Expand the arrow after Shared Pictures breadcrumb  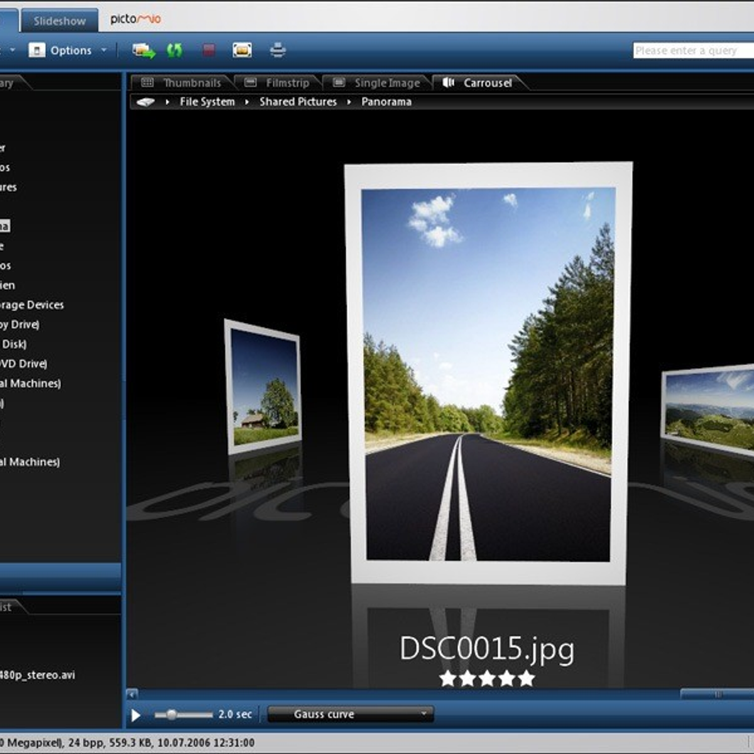[349, 102]
